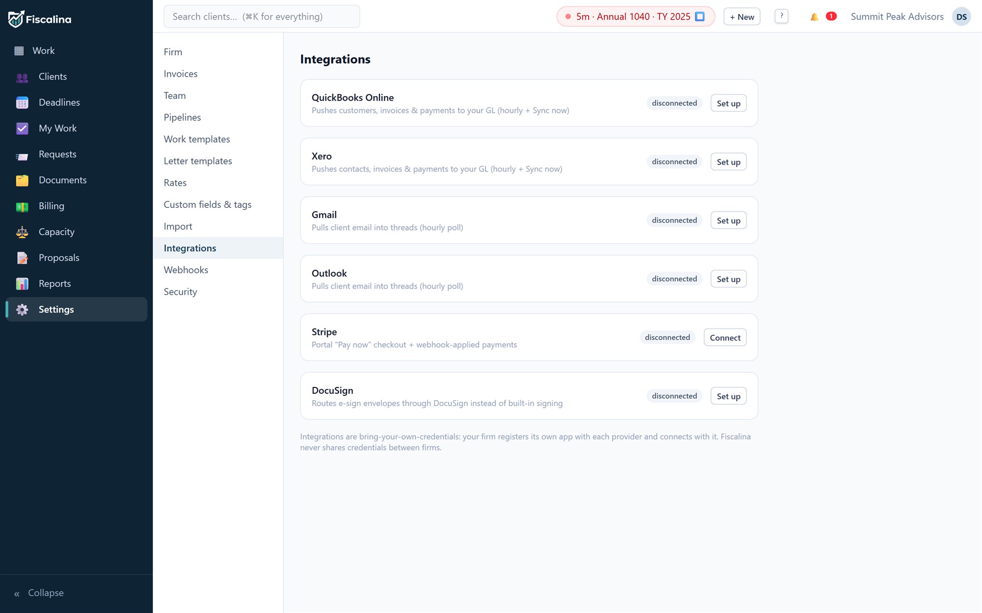Open Pipelines settings
Viewport: 982px width, 613px height.
218,117
